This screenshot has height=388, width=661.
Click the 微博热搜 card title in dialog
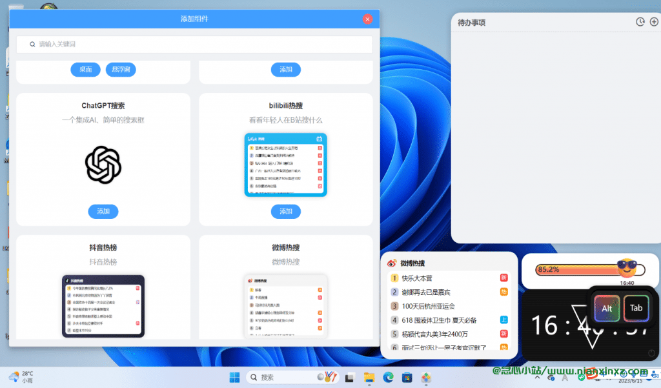(x=286, y=247)
